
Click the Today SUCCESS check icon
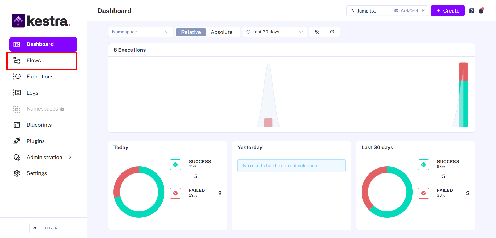tap(175, 165)
